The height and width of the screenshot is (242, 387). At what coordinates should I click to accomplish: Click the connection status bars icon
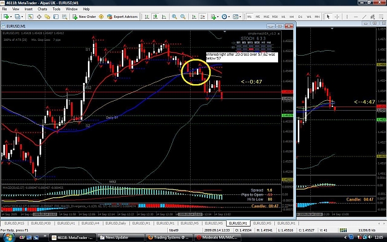click(343, 230)
